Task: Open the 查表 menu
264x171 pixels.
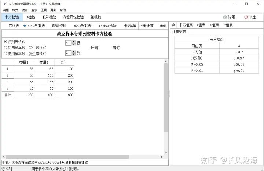Action: tap(34, 10)
